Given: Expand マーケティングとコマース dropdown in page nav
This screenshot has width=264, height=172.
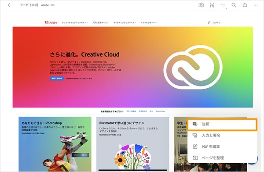Looking at the screenshot, I should 125,23.
